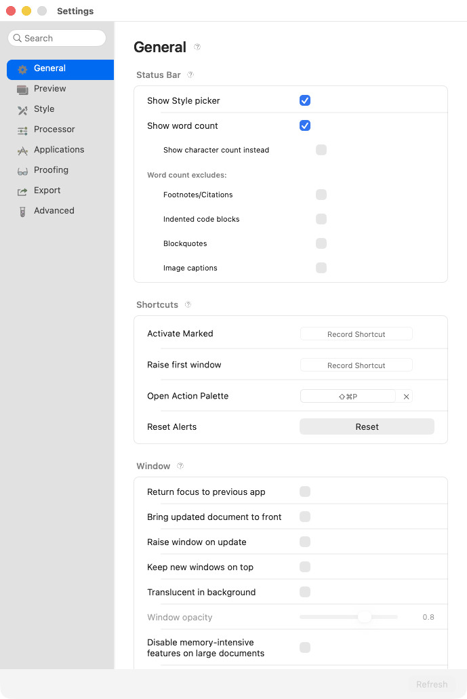Check Image captions exclusion
The image size is (467, 699).
[x=321, y=268]
